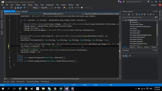Open Excel from the taskbar
The image size is (162, 91).
coord(61,89)
